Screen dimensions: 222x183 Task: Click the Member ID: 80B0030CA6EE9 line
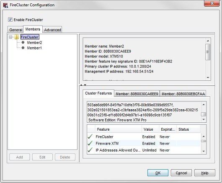[x=108, y=51]
